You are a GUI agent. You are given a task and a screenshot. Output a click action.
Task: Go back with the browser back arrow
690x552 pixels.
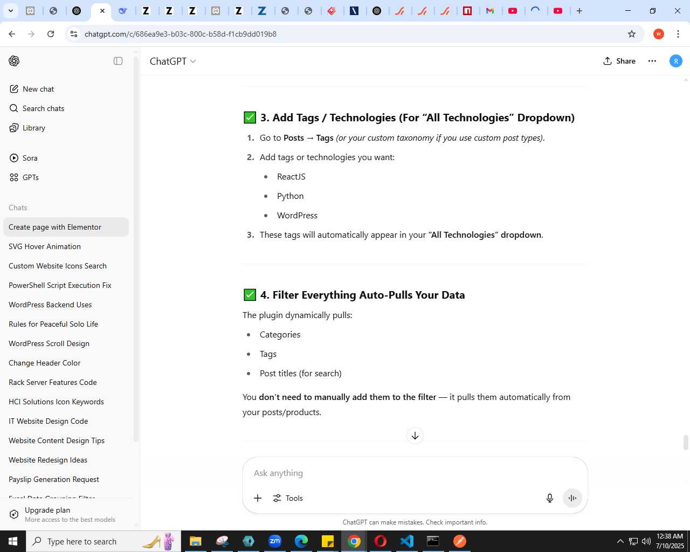pos(12,34)
